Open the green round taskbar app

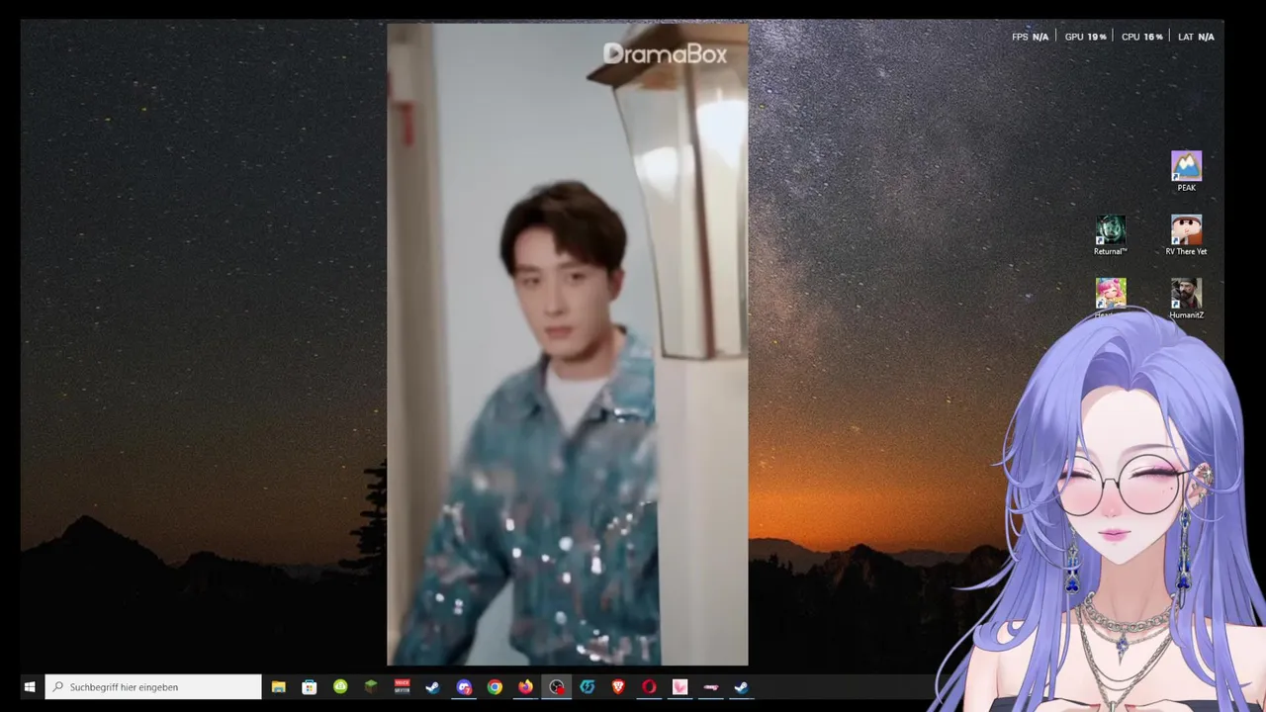tap(340, 687)
